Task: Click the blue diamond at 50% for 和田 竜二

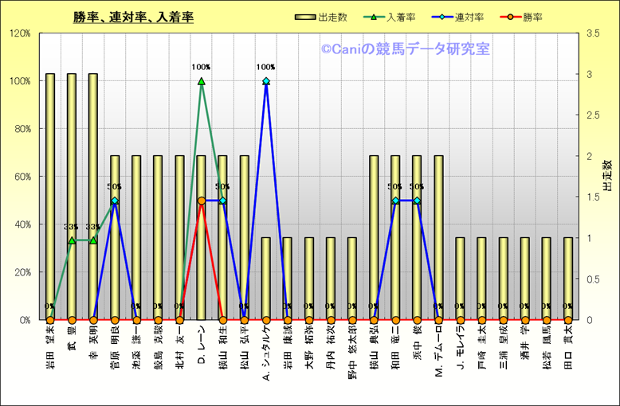Action: pyautogui.click(x=395, y=201)
